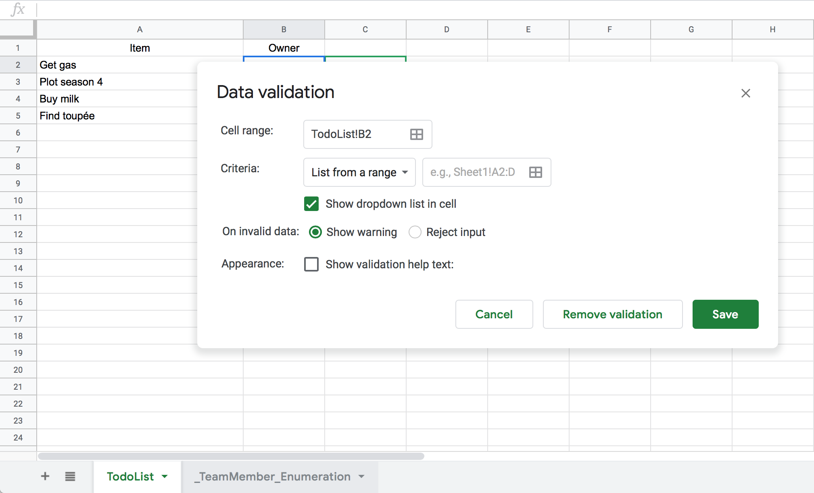Viewport: 814px width, 493px height.
Task: Open the TodoList tab dropdown arrow
Action: [165, 476]
